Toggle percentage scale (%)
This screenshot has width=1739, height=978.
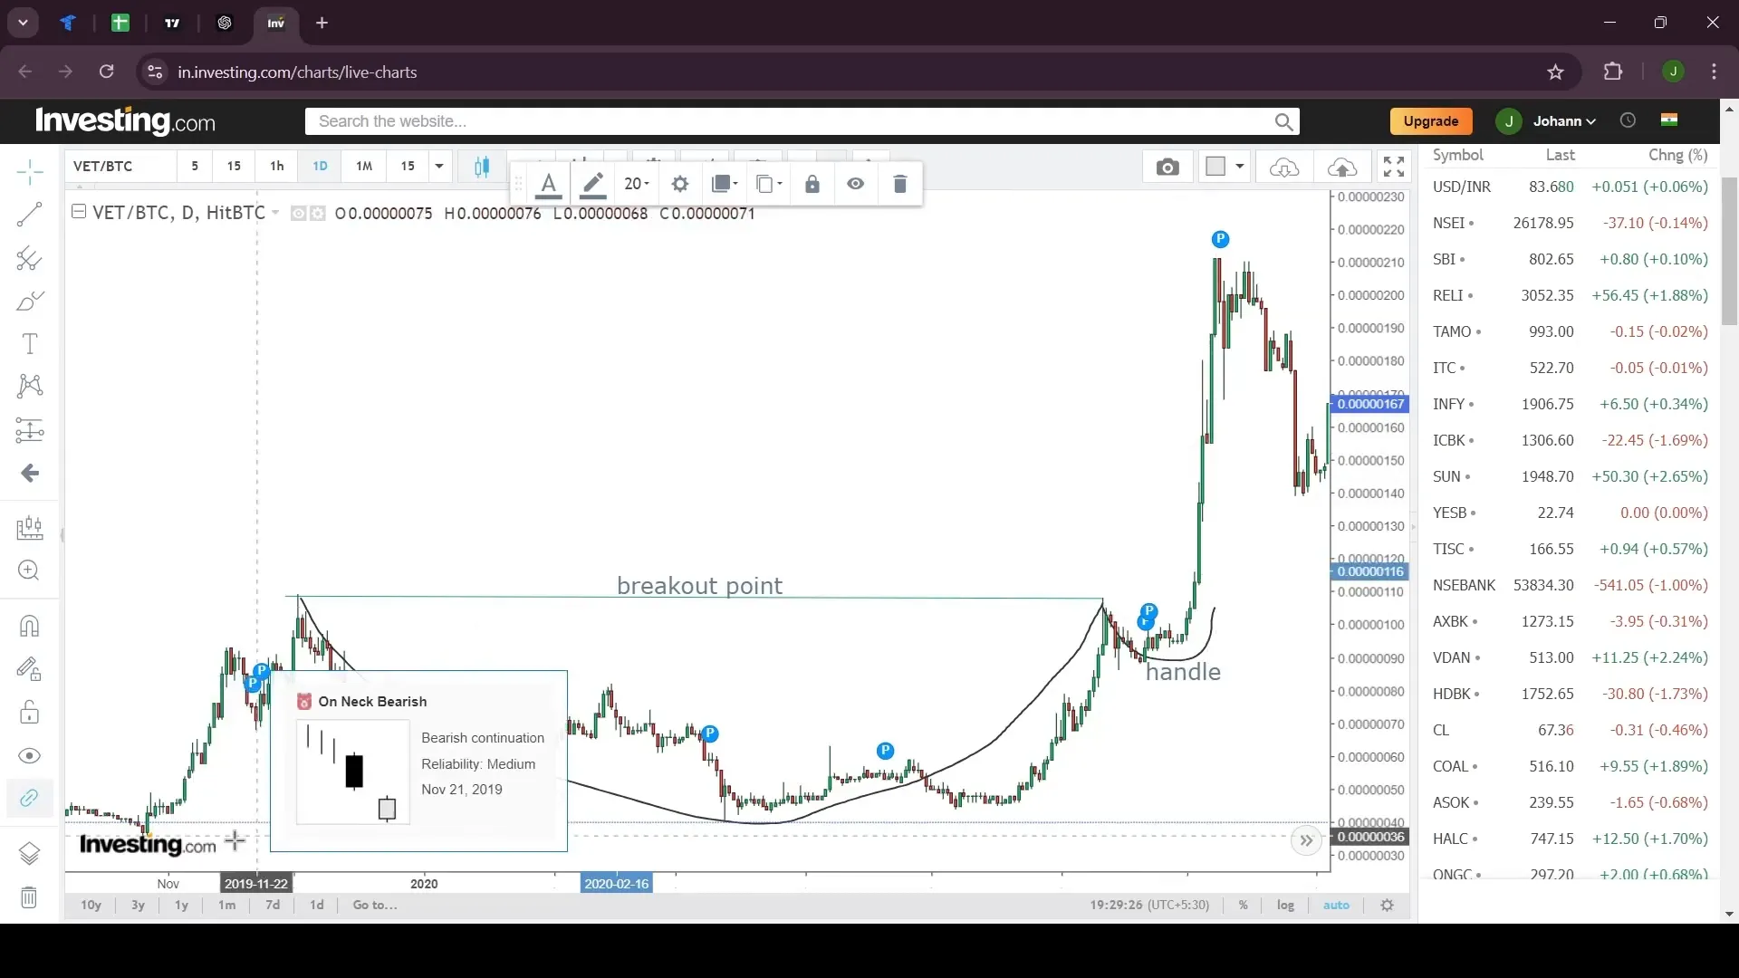[1244, 906]
